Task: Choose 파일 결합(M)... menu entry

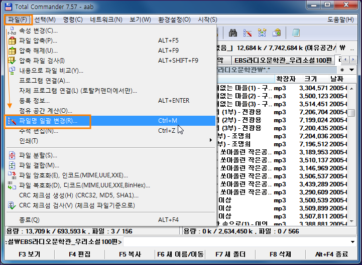Action: pyautogui.click(x=110, y=165)
